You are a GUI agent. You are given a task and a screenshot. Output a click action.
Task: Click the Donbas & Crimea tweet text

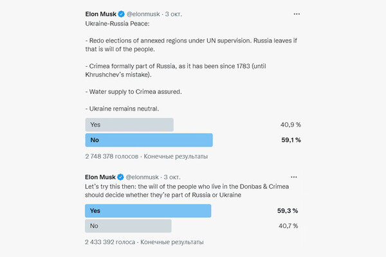(x=187, y=191)
